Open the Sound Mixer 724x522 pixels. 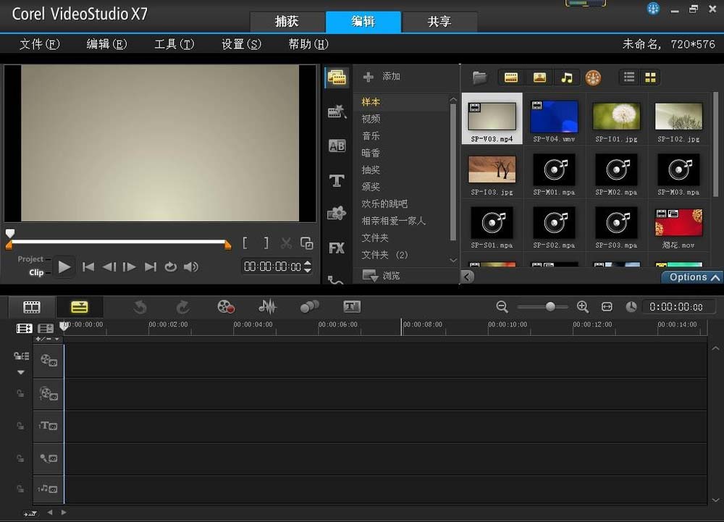point(267,306)
